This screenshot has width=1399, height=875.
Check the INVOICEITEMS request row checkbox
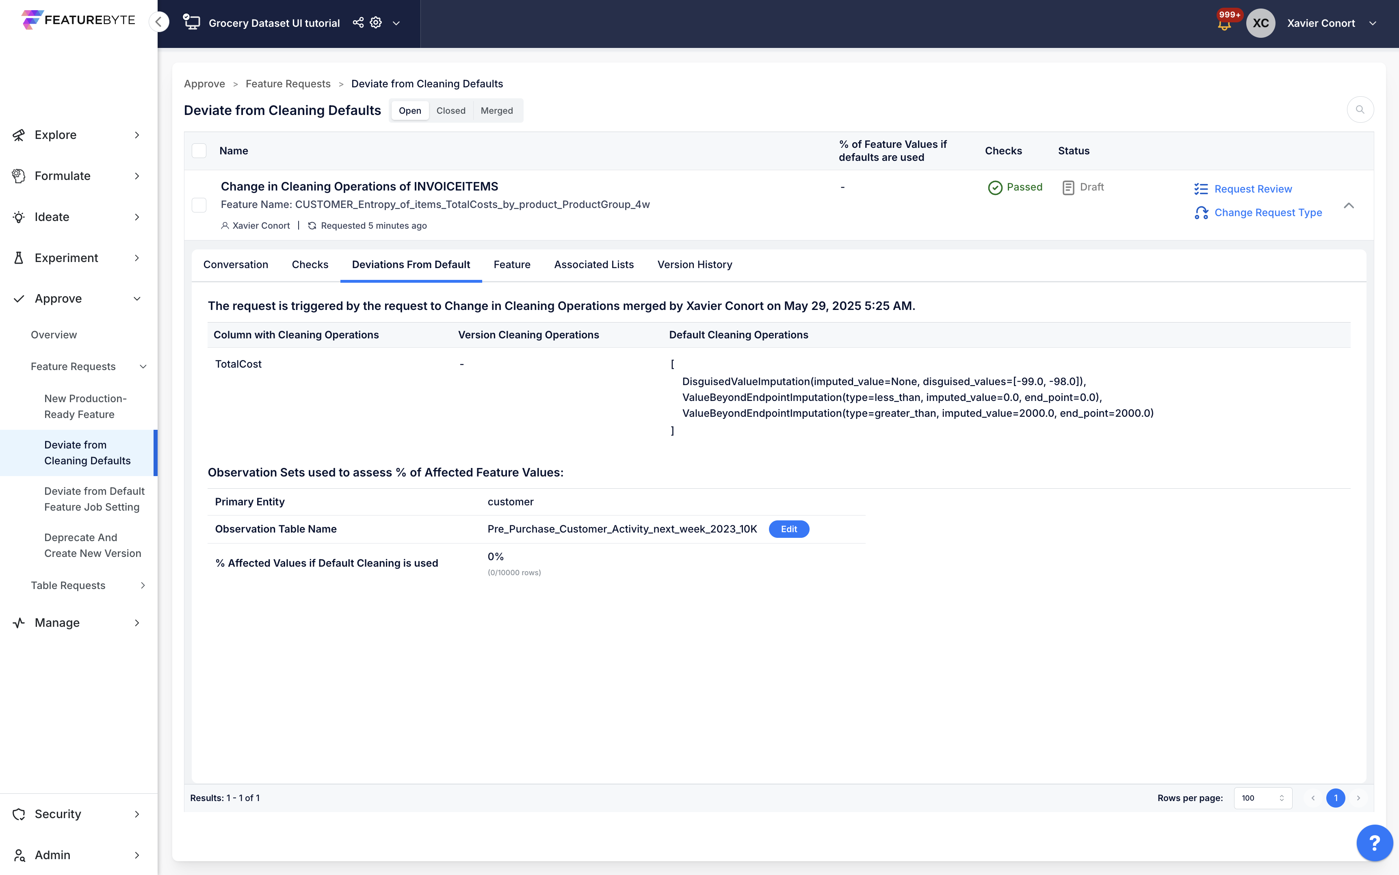pos(199,205)
